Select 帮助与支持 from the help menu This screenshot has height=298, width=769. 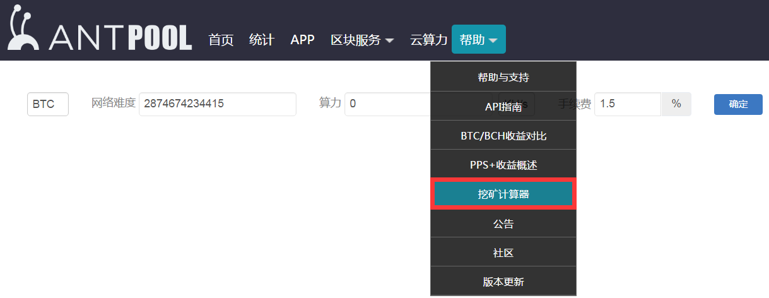(x=503, y=78)
